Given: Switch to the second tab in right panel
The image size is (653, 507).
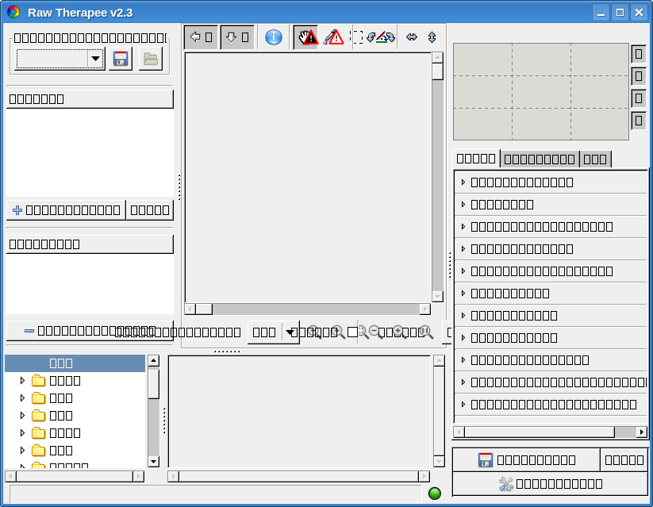Looking at the screenshot, I should point(540,159).
